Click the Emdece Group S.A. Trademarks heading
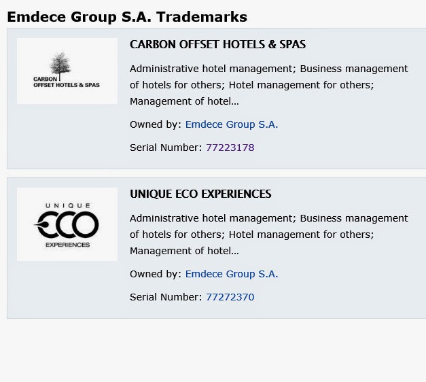Screen dimensions: 426x382 tap(127, 17)
